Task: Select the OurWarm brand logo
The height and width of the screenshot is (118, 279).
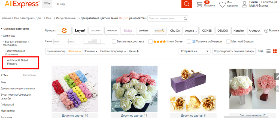Action: tap(143, 31)
